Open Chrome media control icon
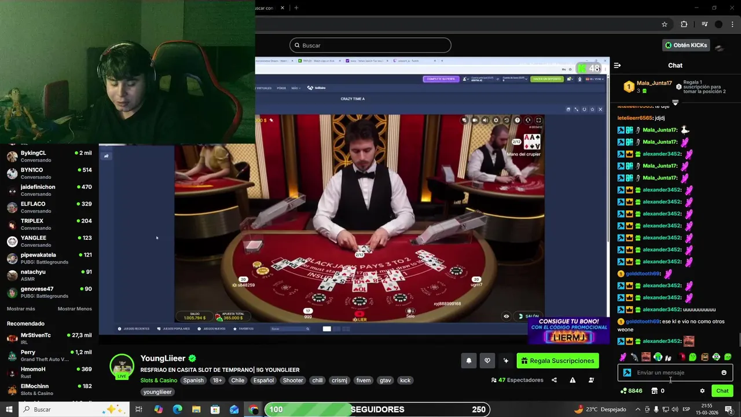The height and width of the screenshot is (417, 741). [x=705, y=24]
